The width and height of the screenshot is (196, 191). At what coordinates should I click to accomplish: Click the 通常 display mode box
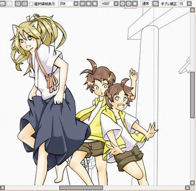[146, 3]
